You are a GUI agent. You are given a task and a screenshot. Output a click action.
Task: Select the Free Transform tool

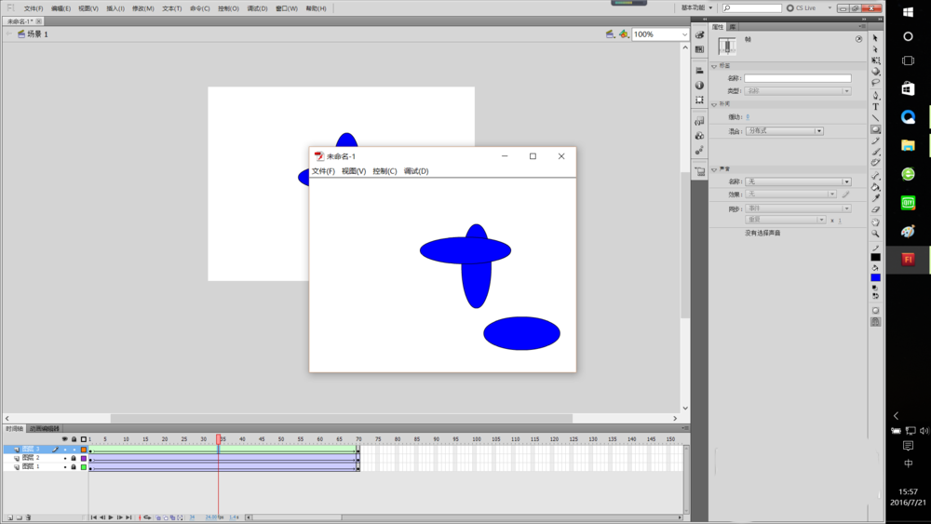click(875, 60)
